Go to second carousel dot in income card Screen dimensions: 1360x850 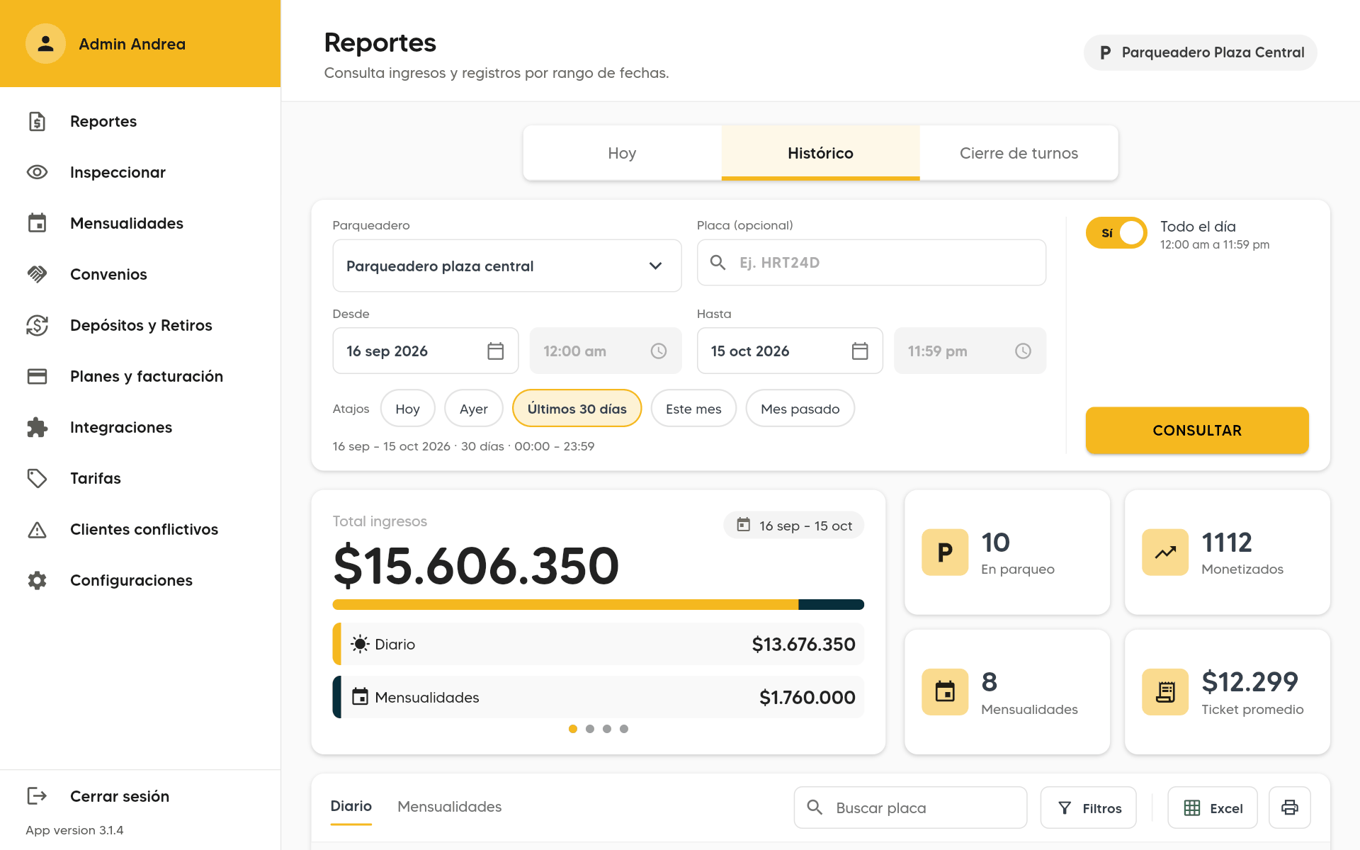(x=590, y=729)
